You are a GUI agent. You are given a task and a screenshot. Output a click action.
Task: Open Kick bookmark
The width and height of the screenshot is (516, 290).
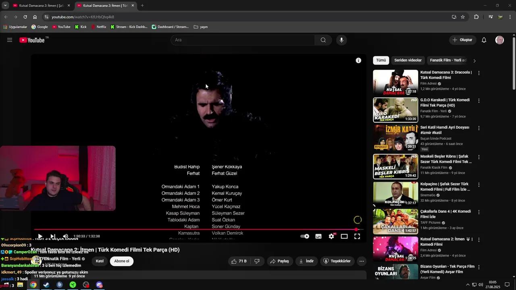pos(81,27)
